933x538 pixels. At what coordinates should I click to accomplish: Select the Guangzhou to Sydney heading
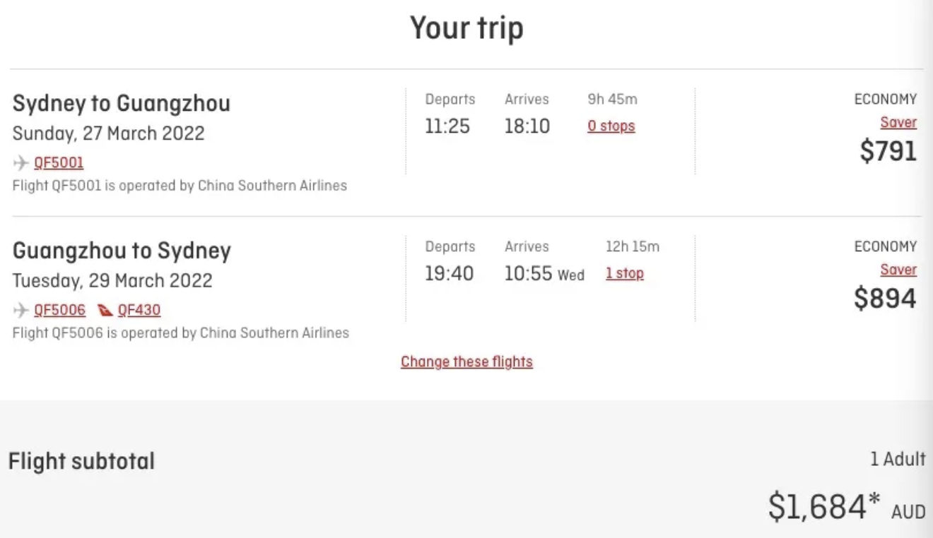pyautogui.click(x=122, y=251)
